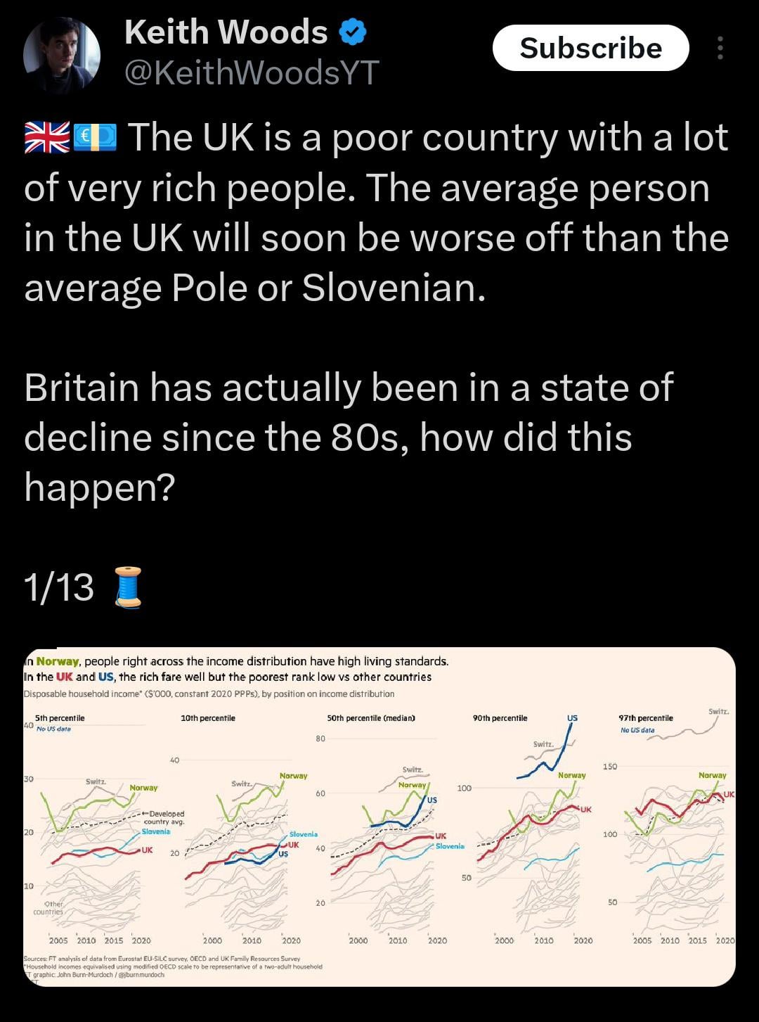Click the 10th percentile chart title
Screen dimensions: 759x1022
[208, 718]
